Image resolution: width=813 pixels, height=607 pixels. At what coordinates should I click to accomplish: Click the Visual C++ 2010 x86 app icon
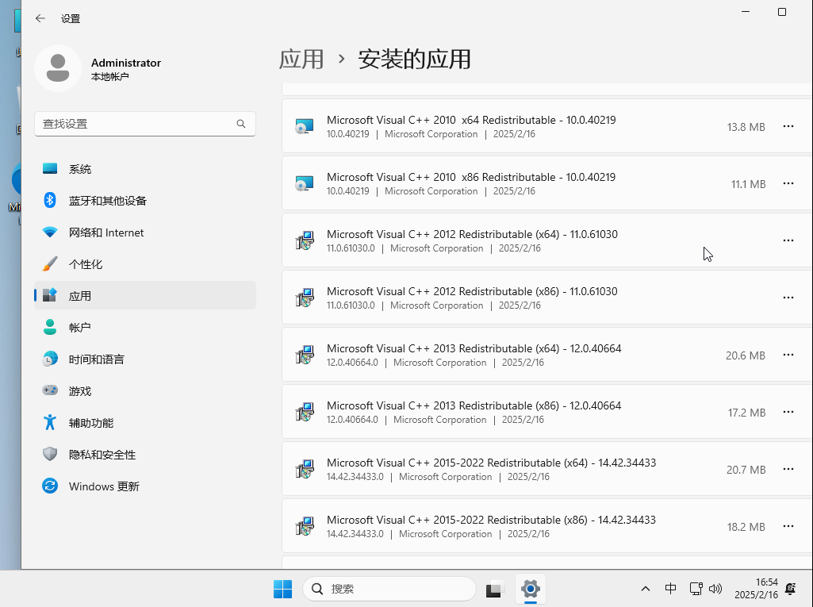tap(305, 183)
